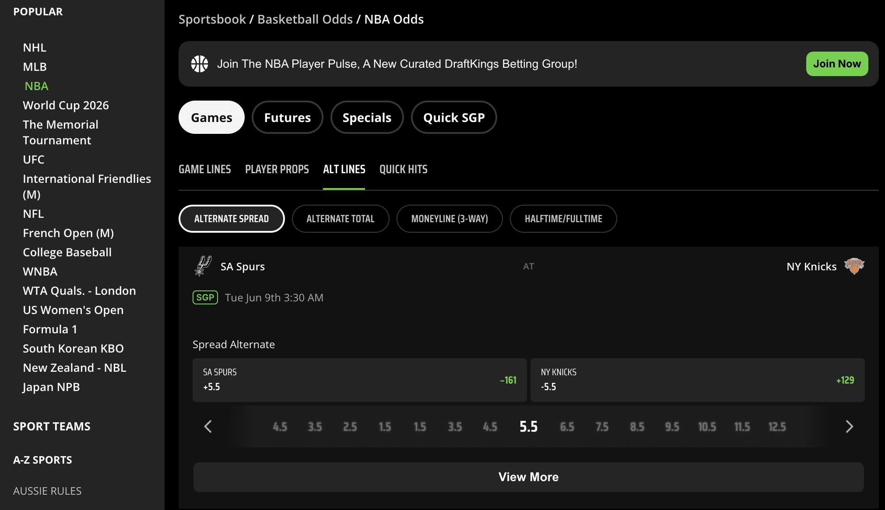Open US Women's Open sidebar link

73,310
